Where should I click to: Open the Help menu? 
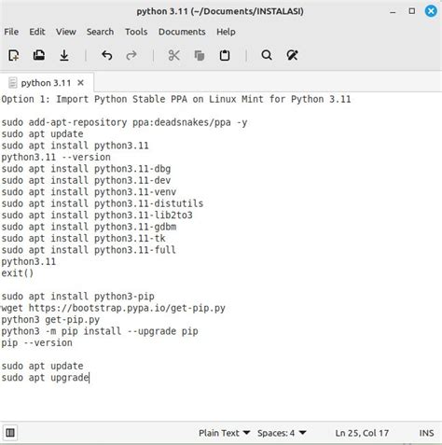tap(226, 32)
